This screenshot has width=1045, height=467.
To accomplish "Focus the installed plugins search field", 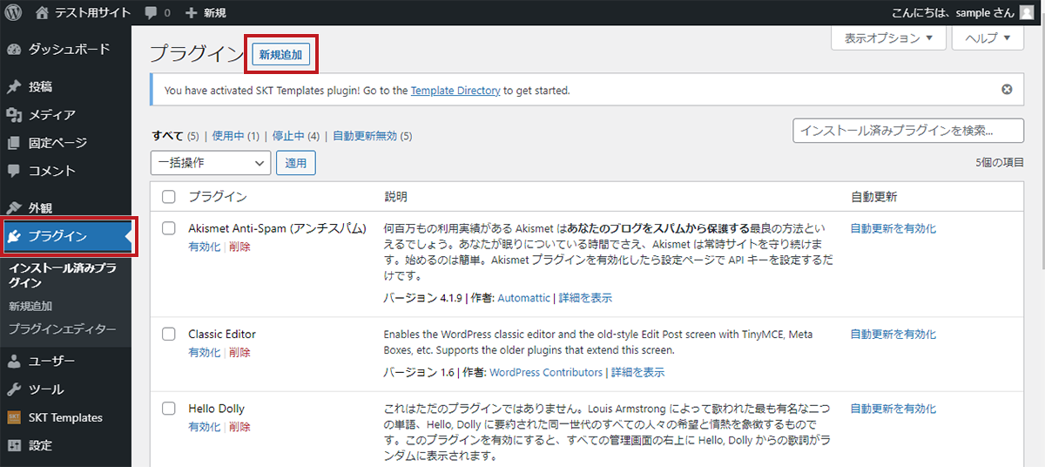I will [x=907, y=131].
